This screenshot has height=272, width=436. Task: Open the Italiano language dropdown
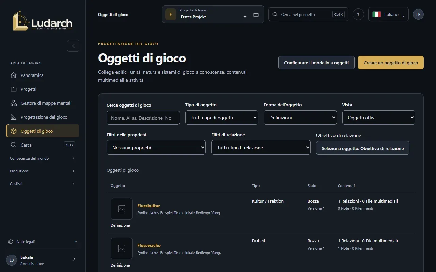pyautogui.click(x=388, y=14)
